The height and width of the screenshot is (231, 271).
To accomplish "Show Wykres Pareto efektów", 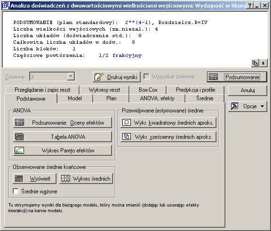I will pyautogui.click(x=63, y=151).
